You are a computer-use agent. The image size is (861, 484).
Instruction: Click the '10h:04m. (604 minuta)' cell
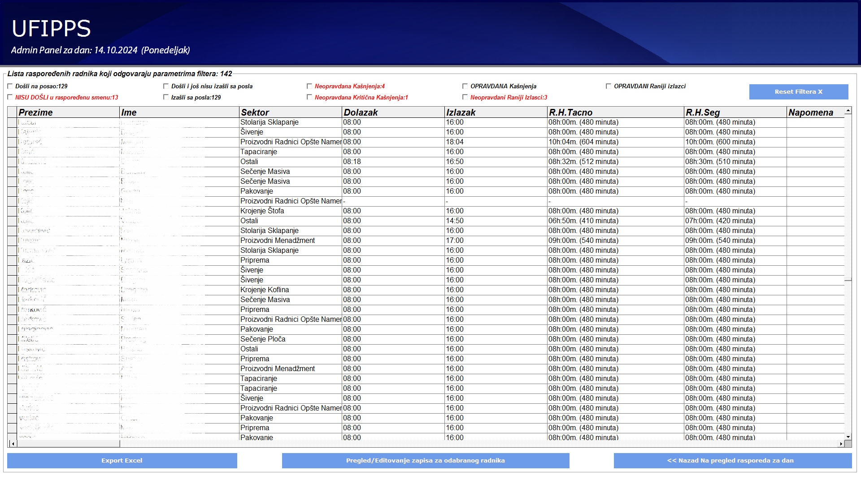(x=616, y=142)
